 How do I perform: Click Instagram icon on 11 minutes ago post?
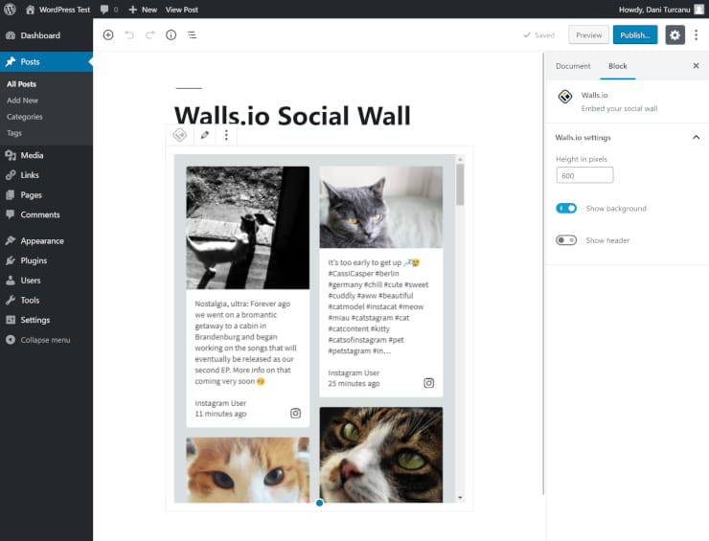coord(295,413)
